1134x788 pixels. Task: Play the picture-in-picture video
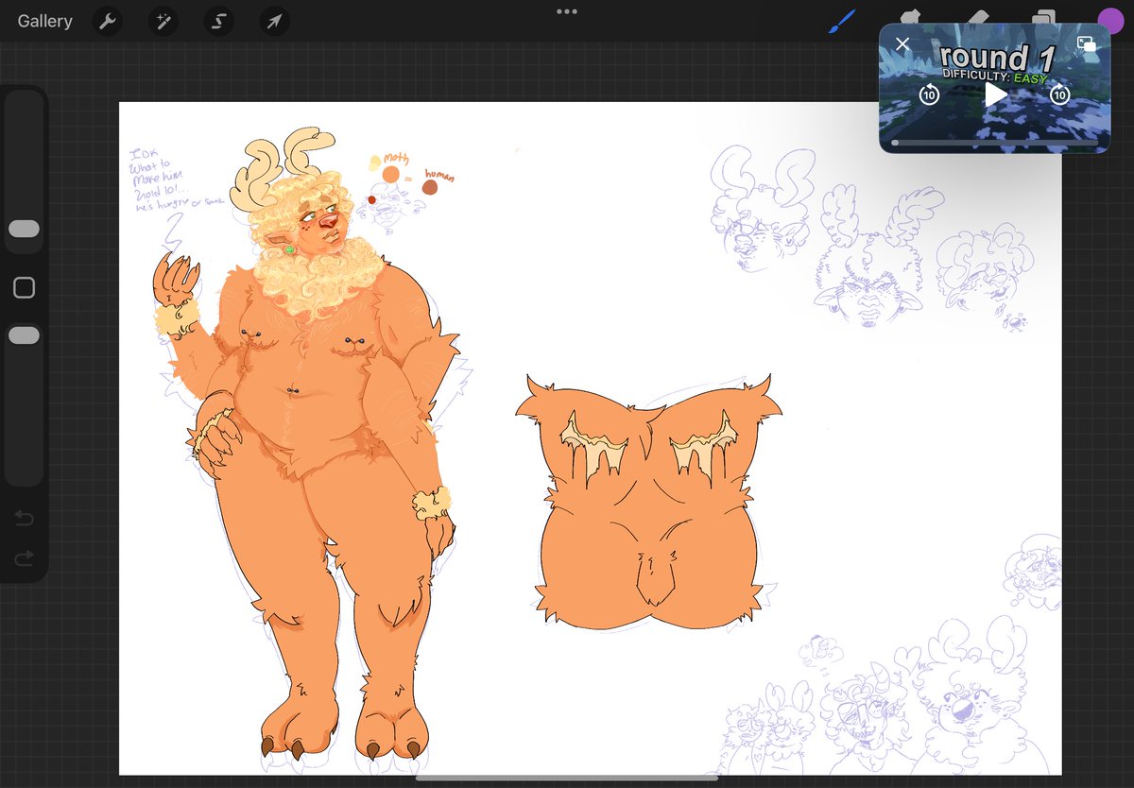pyautogui.click(x=995, y=94)
